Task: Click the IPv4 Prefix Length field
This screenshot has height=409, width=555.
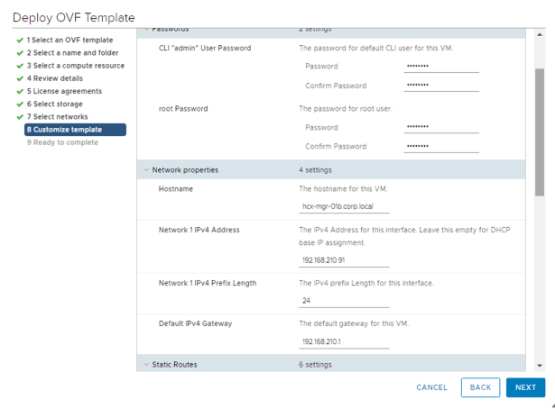Action: click(x=344, y=301)
